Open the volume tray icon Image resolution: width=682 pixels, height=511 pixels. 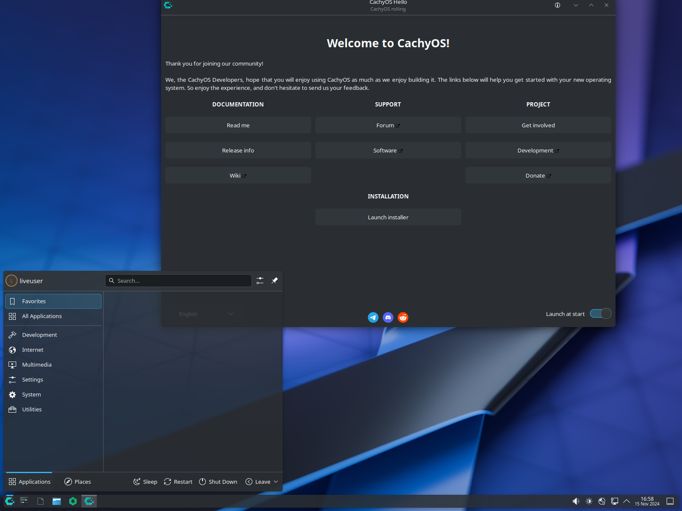pyautogui.click(x=576, y=501)
